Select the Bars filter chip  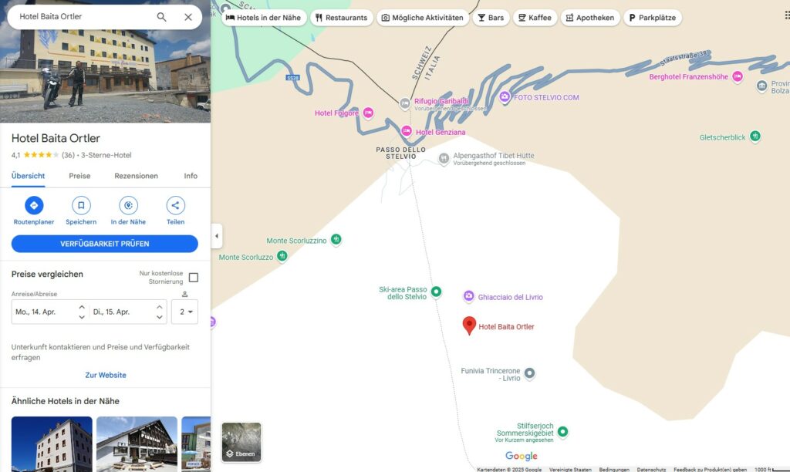pos(491,18)
